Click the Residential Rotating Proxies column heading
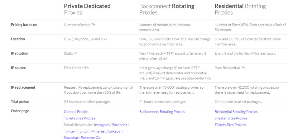 click(240, 9)
